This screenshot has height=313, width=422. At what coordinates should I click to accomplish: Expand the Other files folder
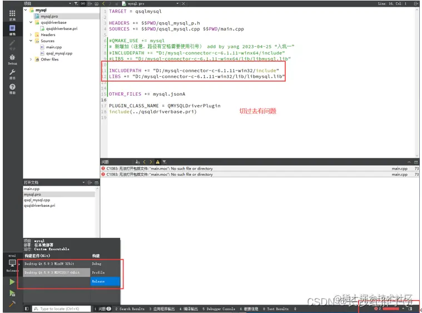click(x=31, y=59)
